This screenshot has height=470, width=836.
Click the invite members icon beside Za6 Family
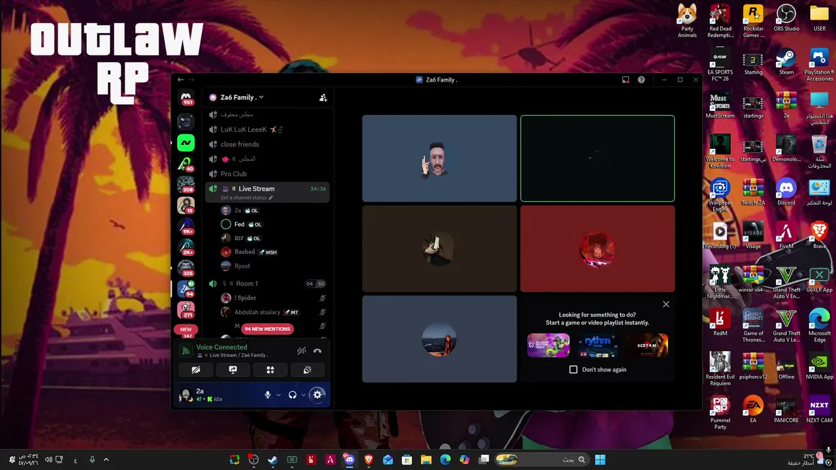pos(323,97)
